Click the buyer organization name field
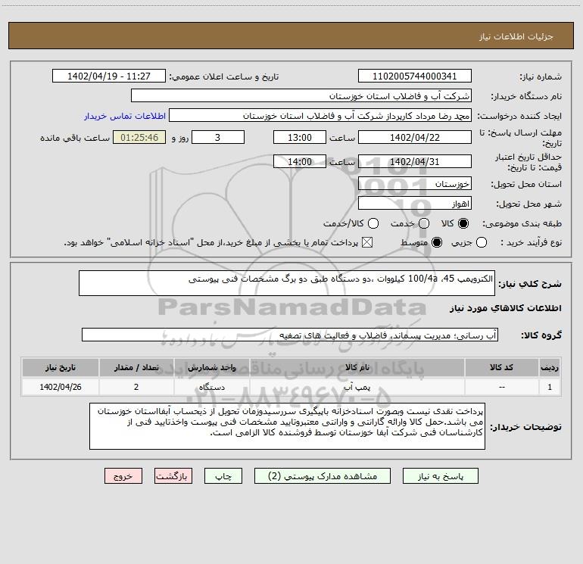 (x=301, y=96)
